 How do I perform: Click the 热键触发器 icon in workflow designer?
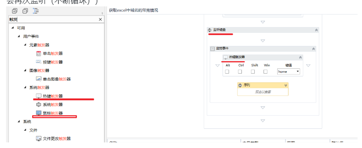tap(226, 57)
